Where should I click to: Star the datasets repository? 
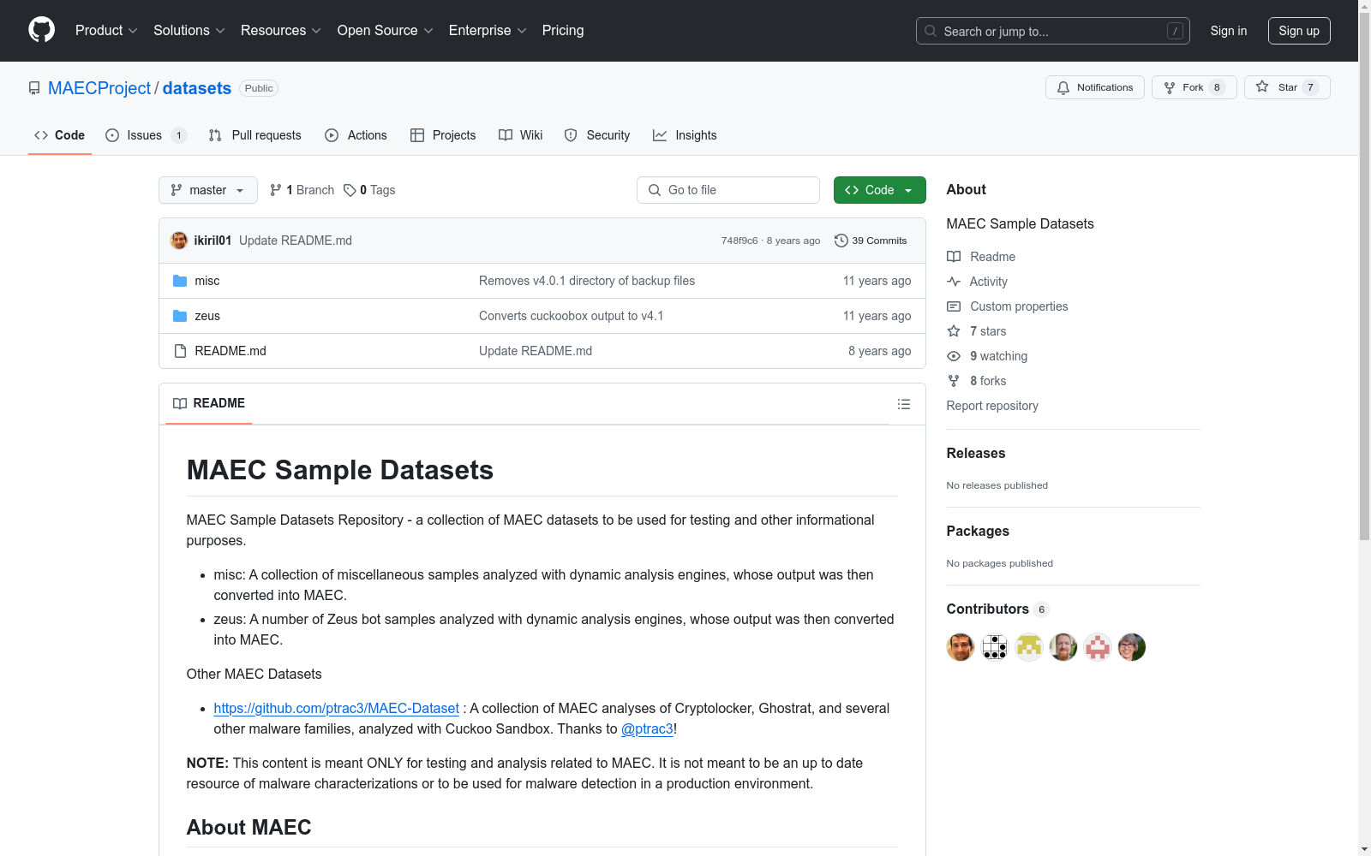pyautogui.click(x=1287, y=87)
